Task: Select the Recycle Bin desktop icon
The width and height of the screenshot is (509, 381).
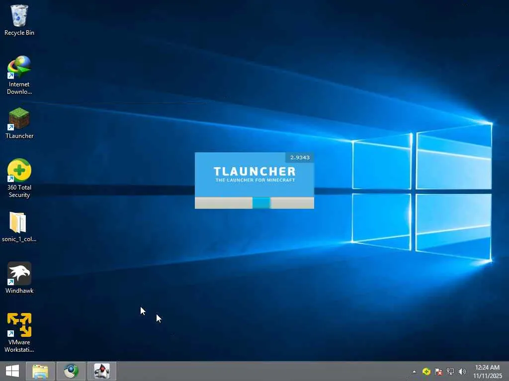Action: coord(19,20)
